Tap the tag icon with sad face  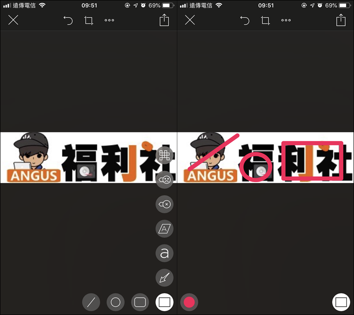pyautogui.click(x=165, y=179)
